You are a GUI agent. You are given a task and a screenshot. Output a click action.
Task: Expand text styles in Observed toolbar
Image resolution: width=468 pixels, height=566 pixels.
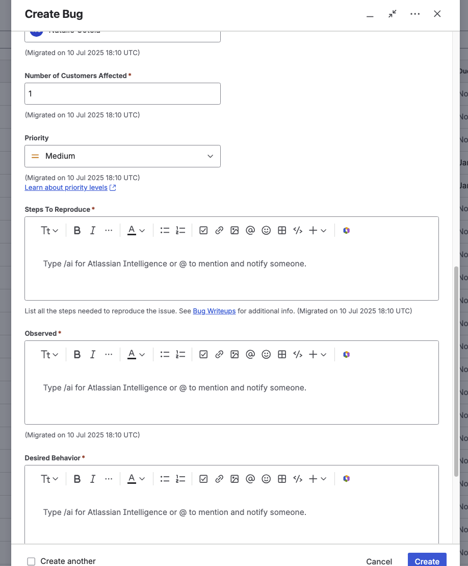pyautogui.click(x=49, y=355)
